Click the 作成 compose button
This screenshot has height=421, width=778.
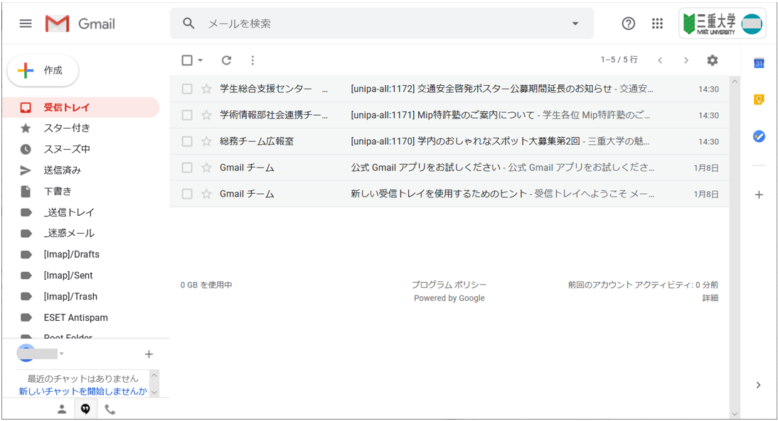tap(43, 70)
